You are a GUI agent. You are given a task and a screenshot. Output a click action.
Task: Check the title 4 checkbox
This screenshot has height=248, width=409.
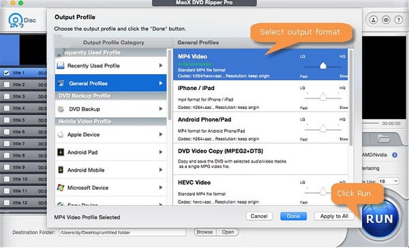(7, 108)
